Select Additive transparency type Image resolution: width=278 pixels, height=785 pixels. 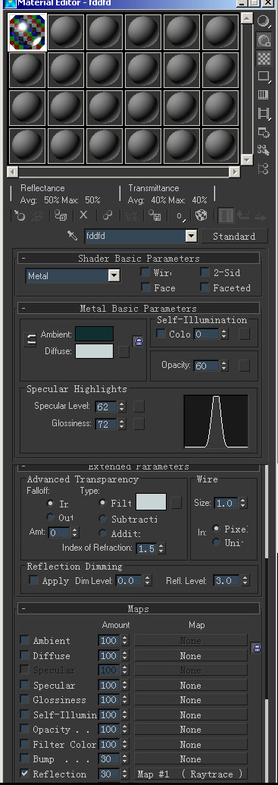pos(103,533)
